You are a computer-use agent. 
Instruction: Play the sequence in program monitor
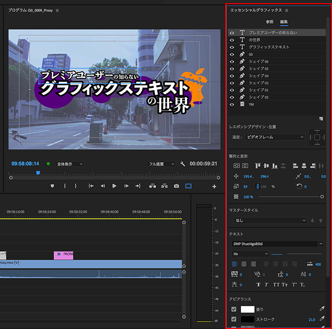114,186
